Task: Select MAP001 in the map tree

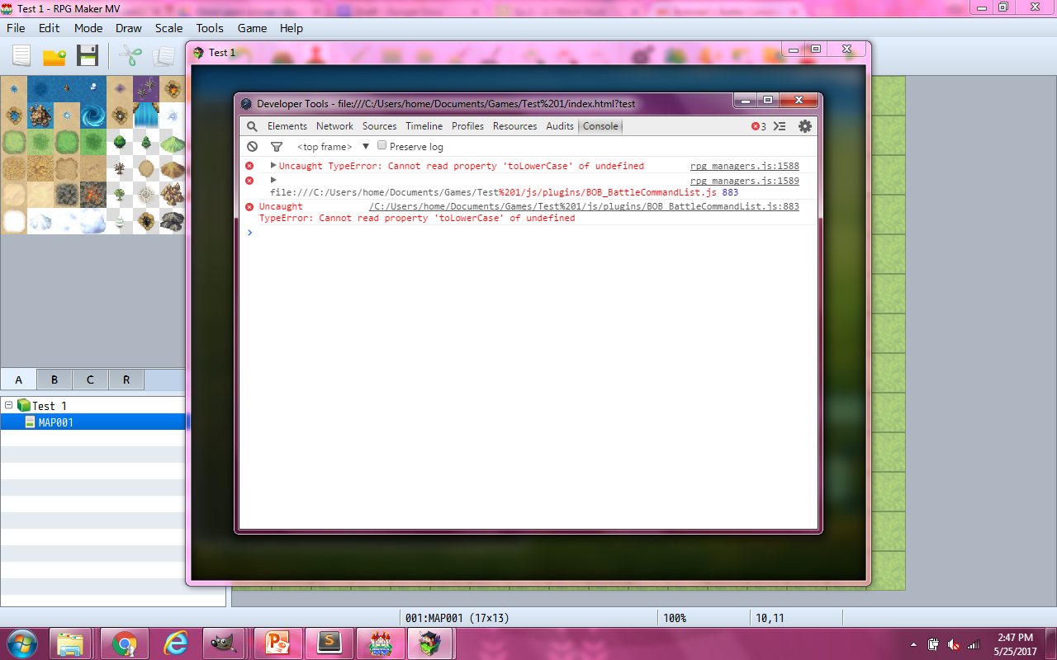Action: 92,422
